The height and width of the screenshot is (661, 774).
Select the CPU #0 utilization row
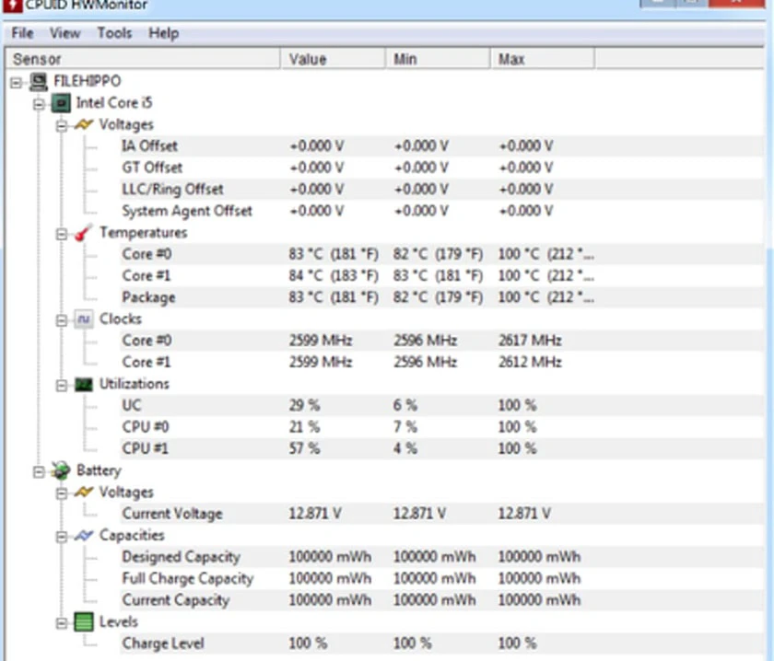point(441,427)
